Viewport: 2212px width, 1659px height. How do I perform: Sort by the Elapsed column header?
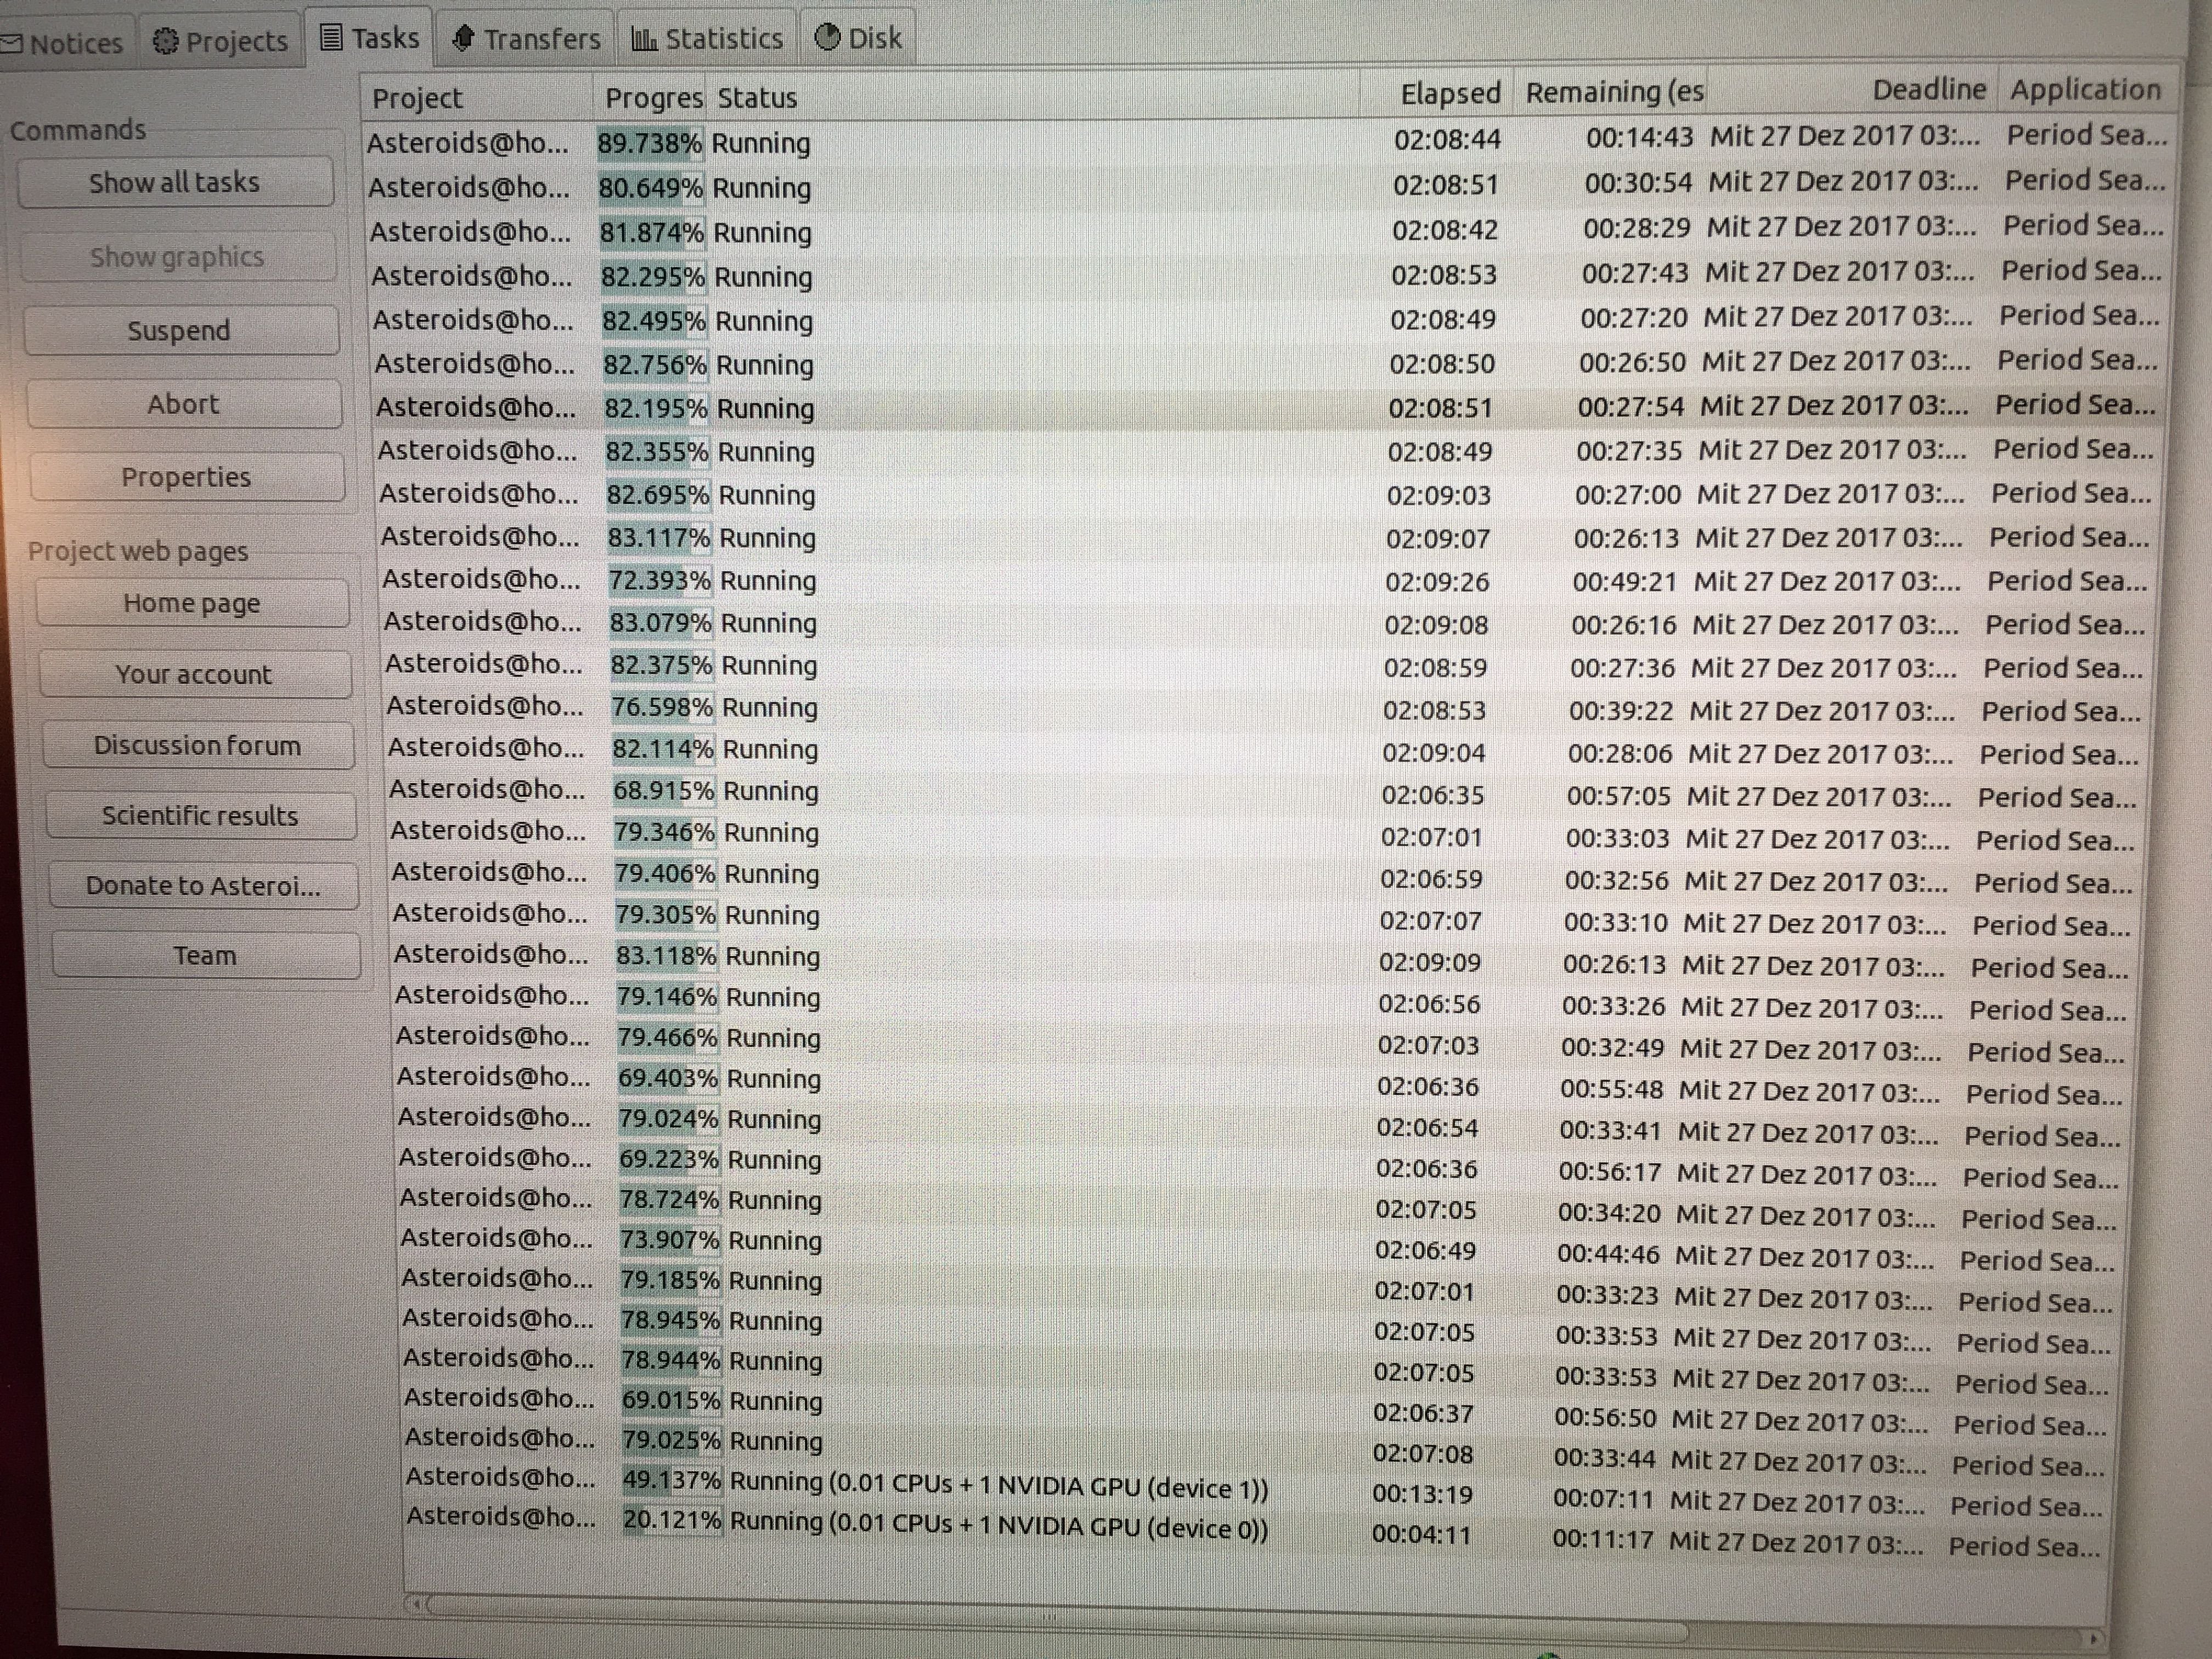[x=1437, y=93]
